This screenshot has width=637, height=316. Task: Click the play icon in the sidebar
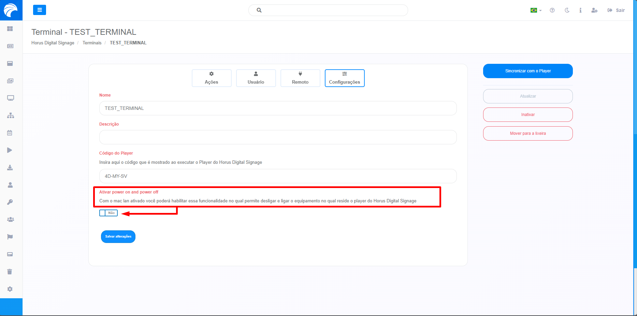point(10,150)
